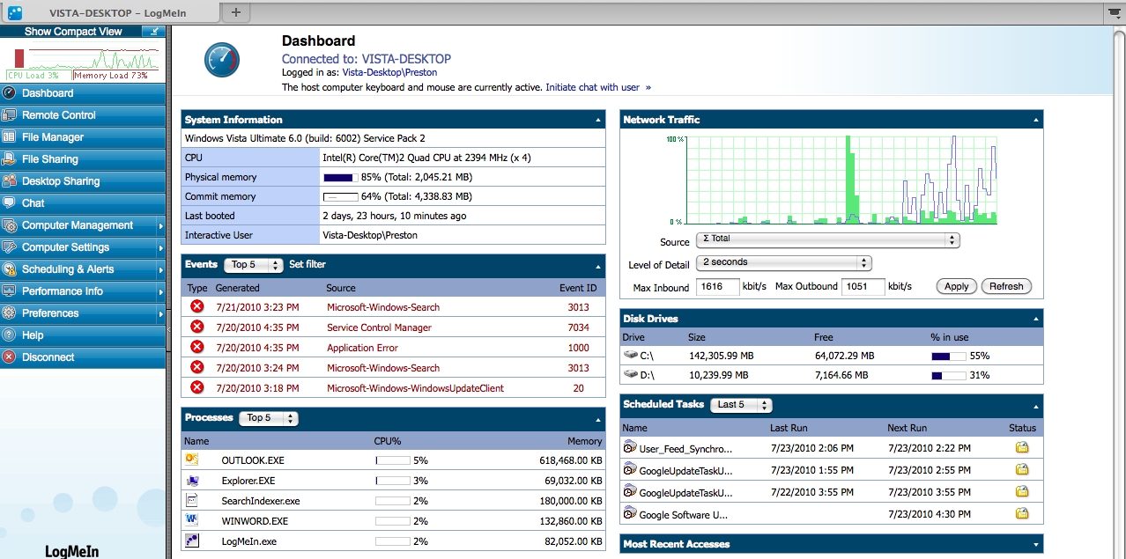Viewport: 1126px width, 559px height.
Task: Click the Apply button in Network Traffic
Action: tap(957, 286)
